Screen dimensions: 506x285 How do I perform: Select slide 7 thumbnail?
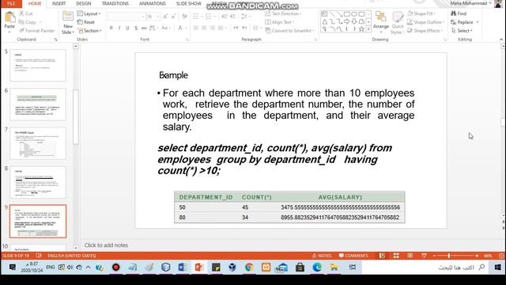38,143
